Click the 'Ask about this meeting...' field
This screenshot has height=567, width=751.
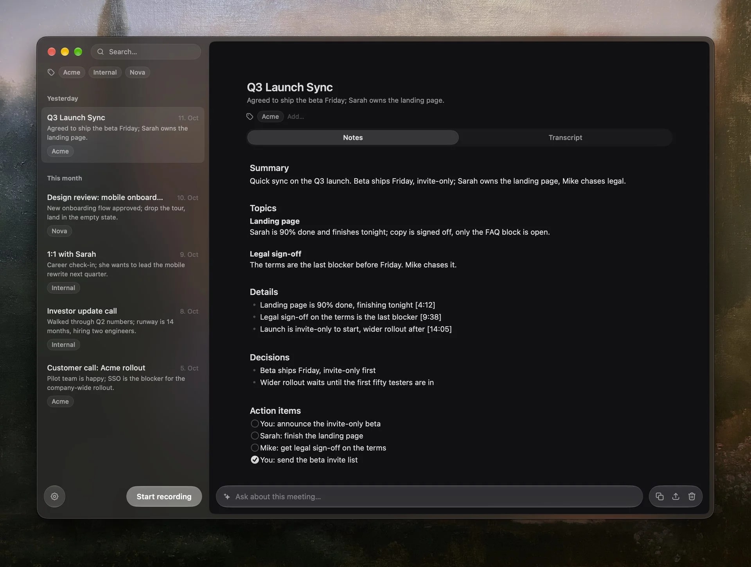coord(429,496)
